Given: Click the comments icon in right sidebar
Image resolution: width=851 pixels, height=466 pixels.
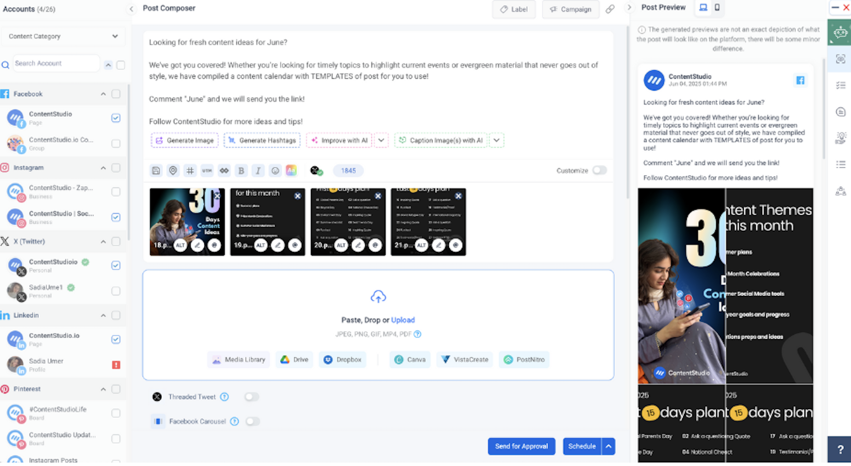Looking at the screenshot, I should 840,112.
